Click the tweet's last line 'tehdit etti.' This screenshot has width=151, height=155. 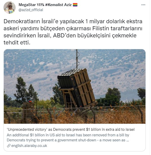(x=17, y=43)
